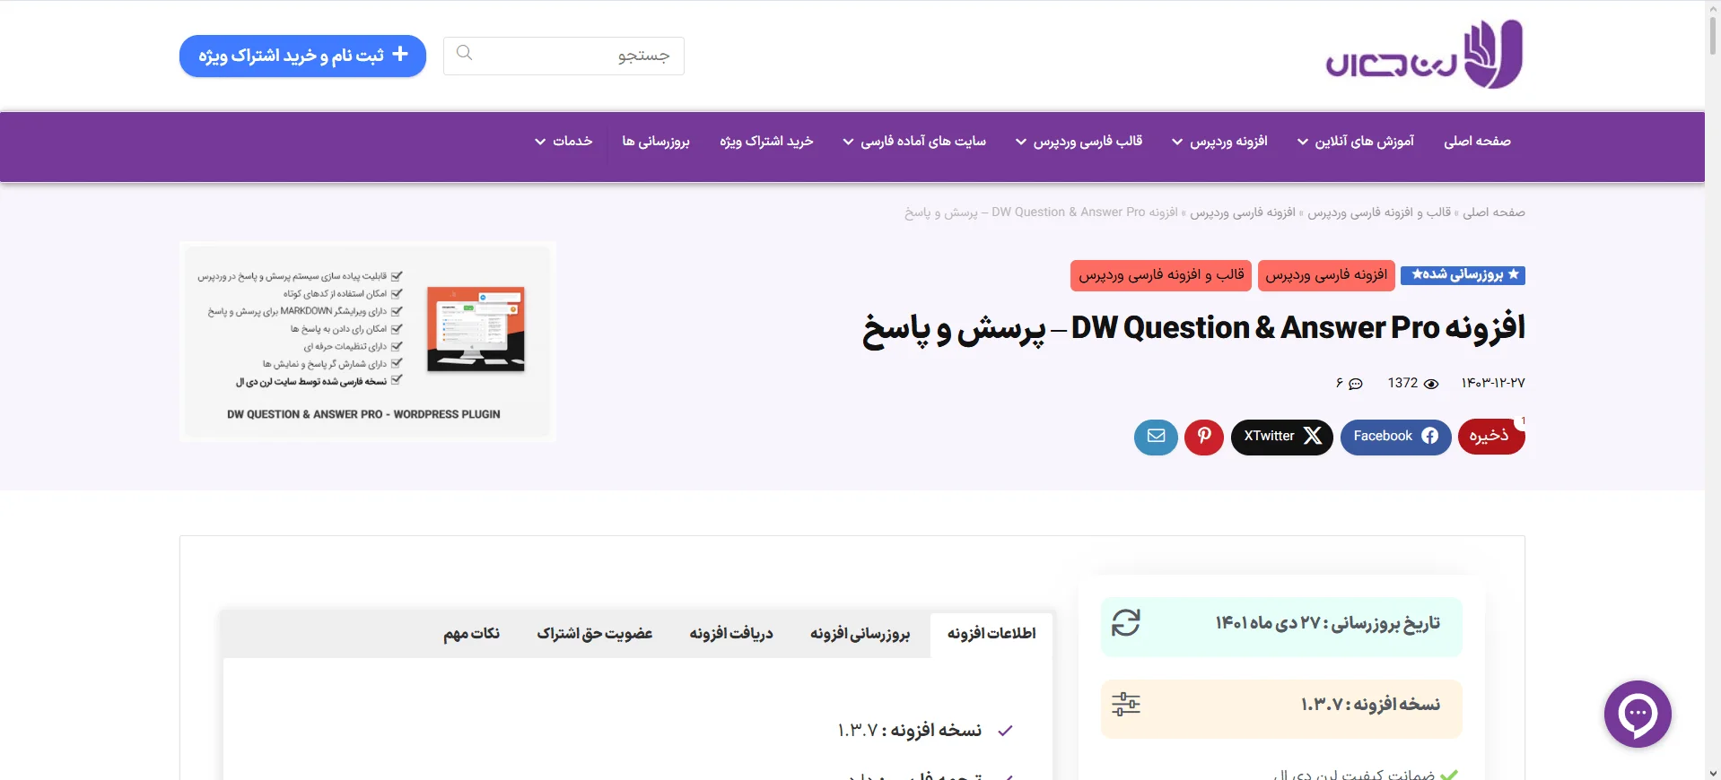Focus the جستجو search field
1721x780 pixels.
click(x=563, y=56)
